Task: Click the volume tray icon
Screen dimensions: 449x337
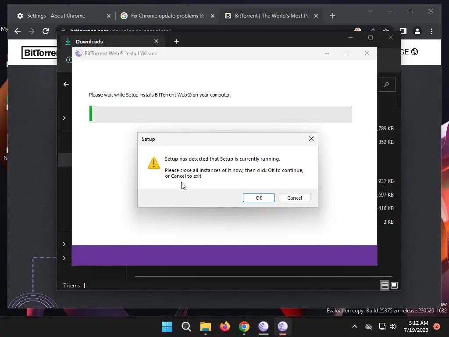Action: pyautogui.click(x=393, y=326)
